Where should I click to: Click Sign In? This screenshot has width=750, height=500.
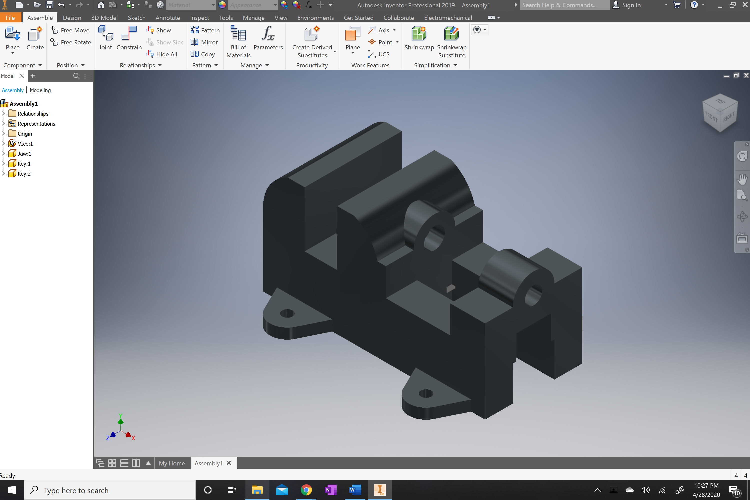click(627, 5)
